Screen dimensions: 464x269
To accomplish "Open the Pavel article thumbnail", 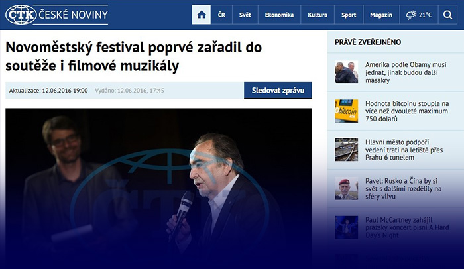I will [346, 189].
